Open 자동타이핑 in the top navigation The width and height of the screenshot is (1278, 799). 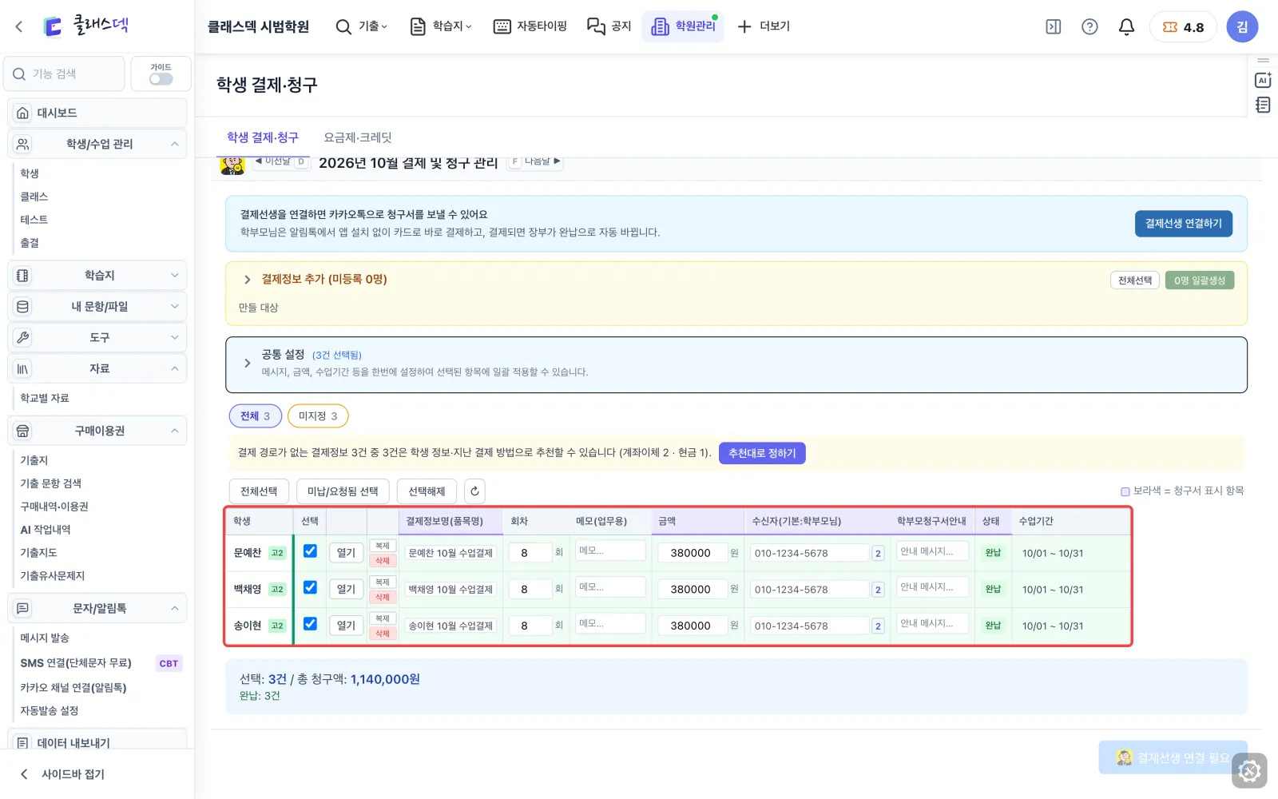click(x=530, y=26)
